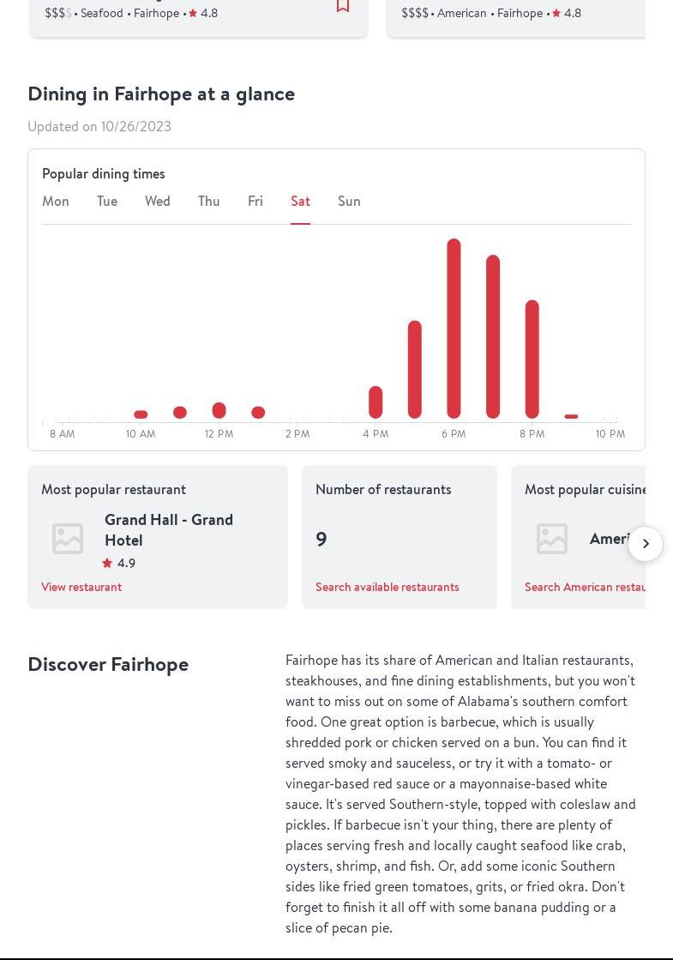
Task: Select the Sat tab
Action: (x=300, y=201)
